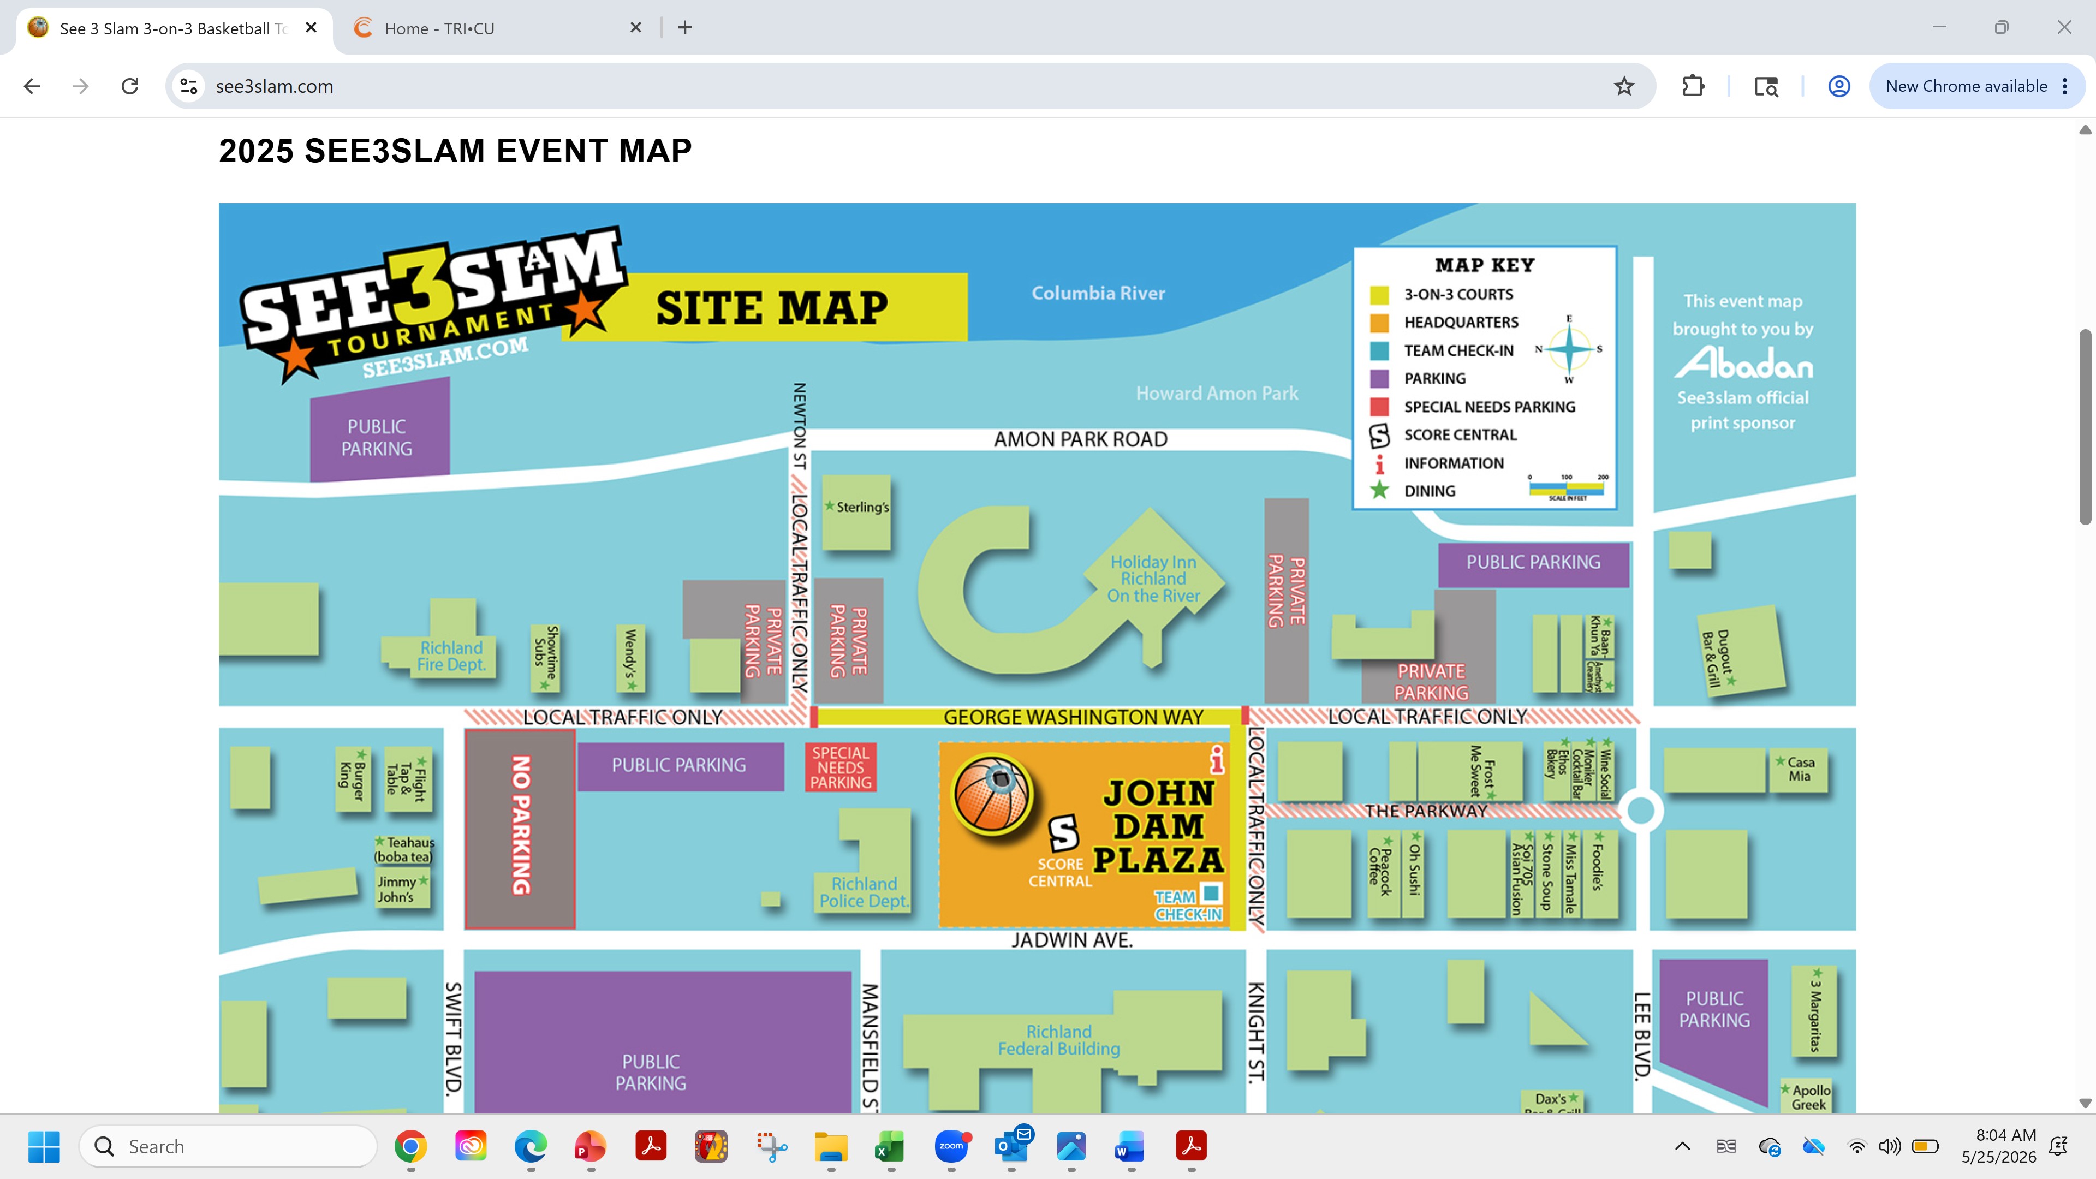This screenshot has height=1179, width=2096.
Task: Close the See 3 Slam tab
Action: [311, 28]
